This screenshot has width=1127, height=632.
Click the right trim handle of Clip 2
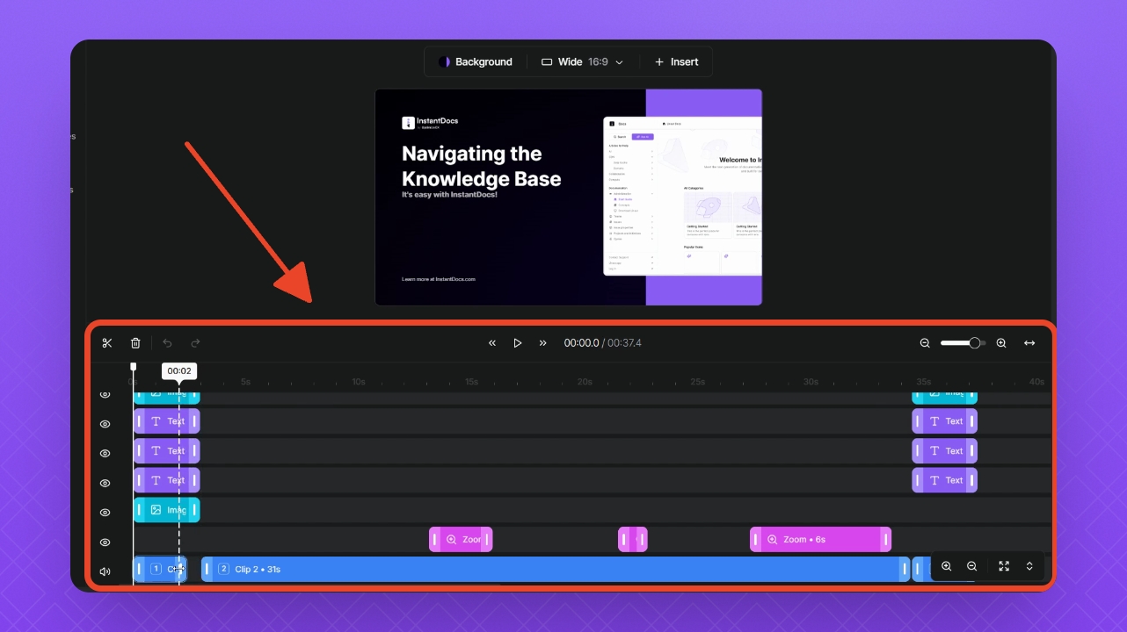[x=904, y=570]
